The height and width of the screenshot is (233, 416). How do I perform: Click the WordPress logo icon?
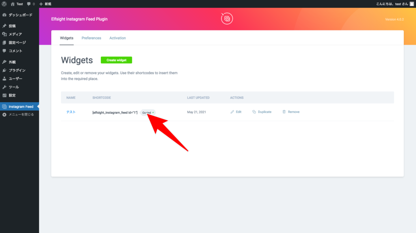pyautogui.click(x=4, y=4)
